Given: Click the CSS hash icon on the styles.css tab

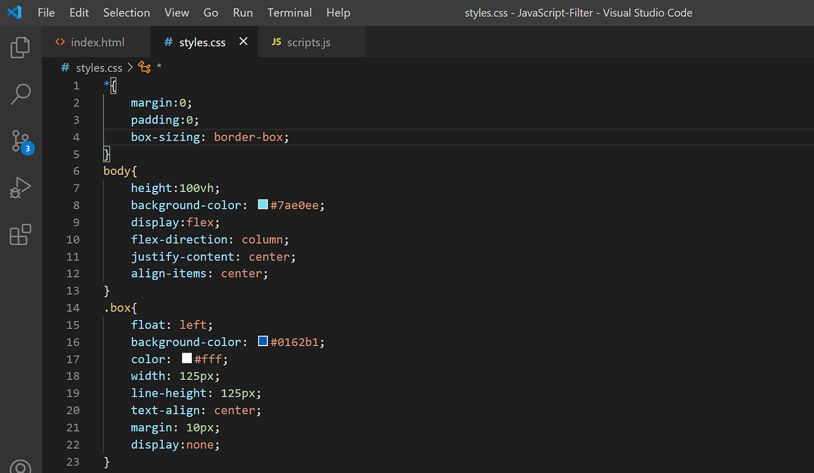Looking at the screenshot, I should coord(169,42).
